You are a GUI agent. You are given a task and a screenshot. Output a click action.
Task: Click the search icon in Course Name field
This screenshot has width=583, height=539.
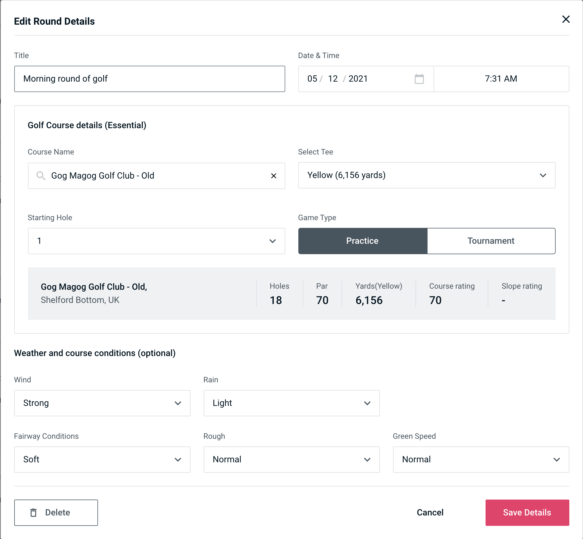click(x=41, y=175)
